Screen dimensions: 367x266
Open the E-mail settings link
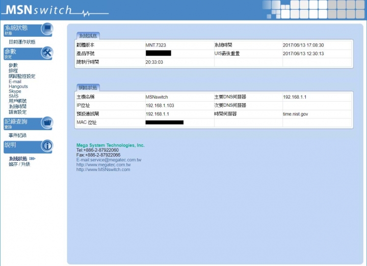pos(15,82)
